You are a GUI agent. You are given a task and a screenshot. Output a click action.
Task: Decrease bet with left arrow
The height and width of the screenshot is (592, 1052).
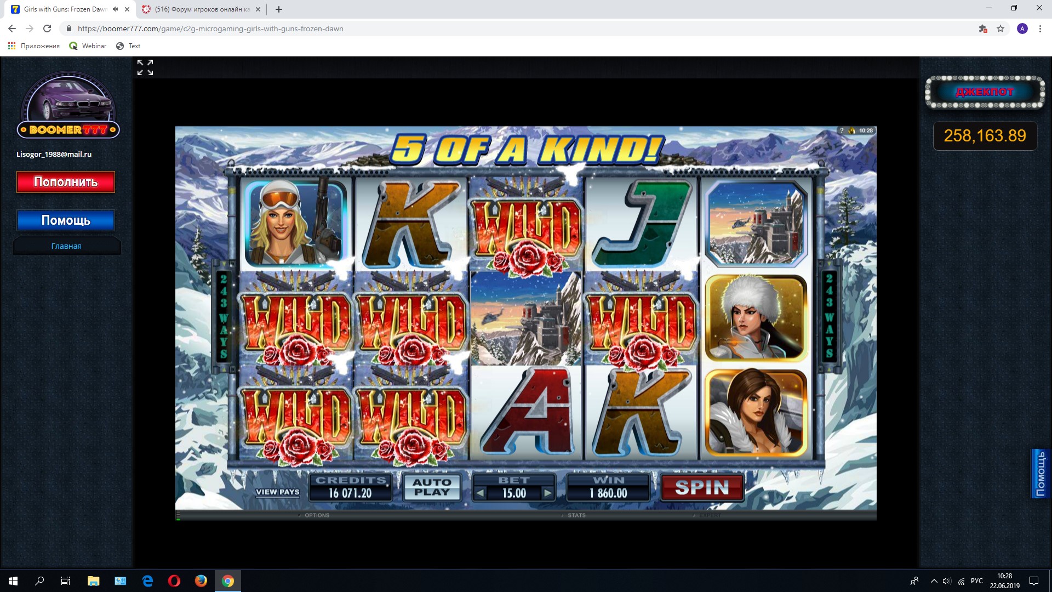pos(480,493)
